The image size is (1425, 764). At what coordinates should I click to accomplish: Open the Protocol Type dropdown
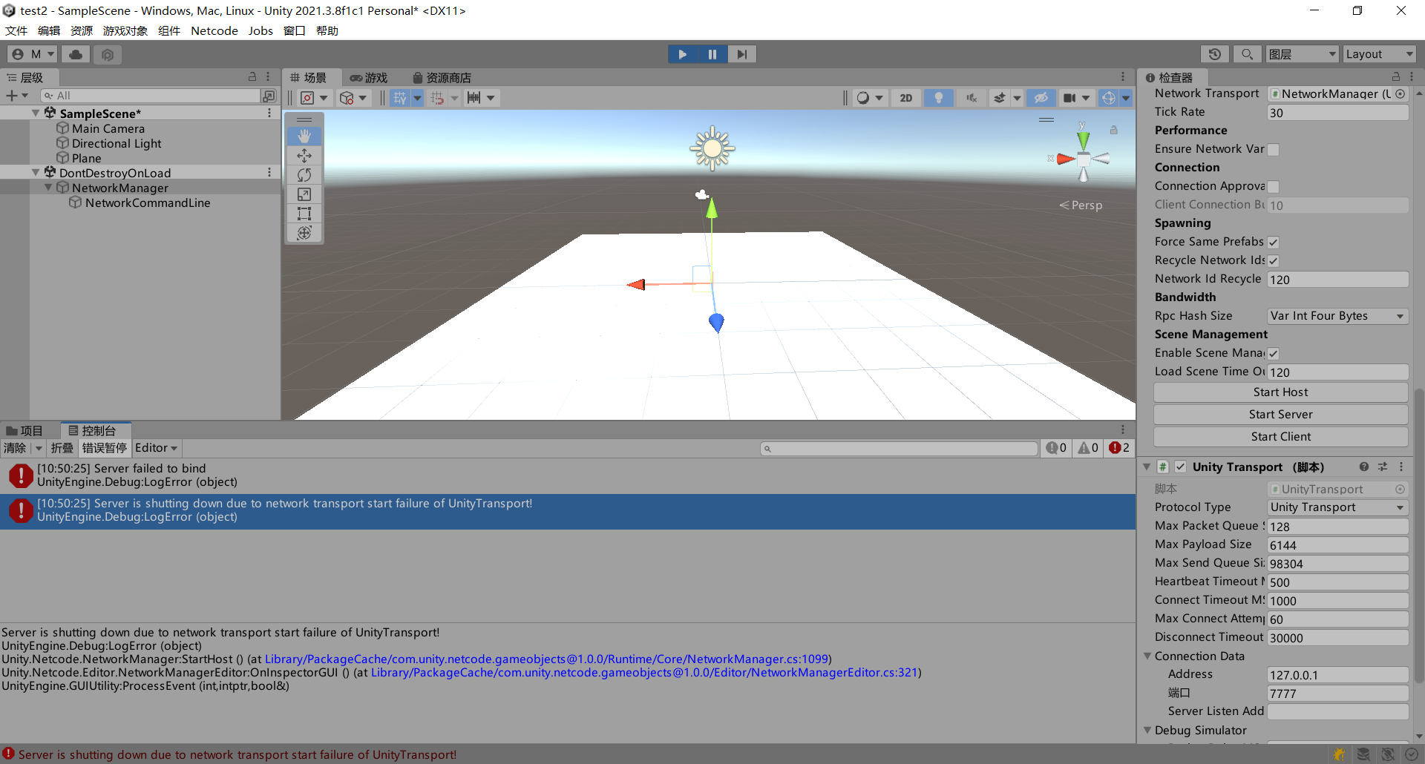coord(1336,507)
